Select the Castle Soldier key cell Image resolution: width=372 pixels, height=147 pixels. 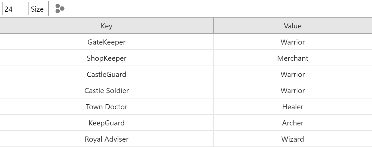(x=106, y=91)
